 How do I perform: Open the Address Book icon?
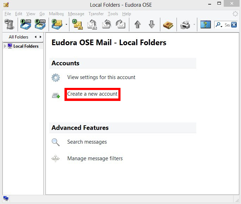(168, 25)
